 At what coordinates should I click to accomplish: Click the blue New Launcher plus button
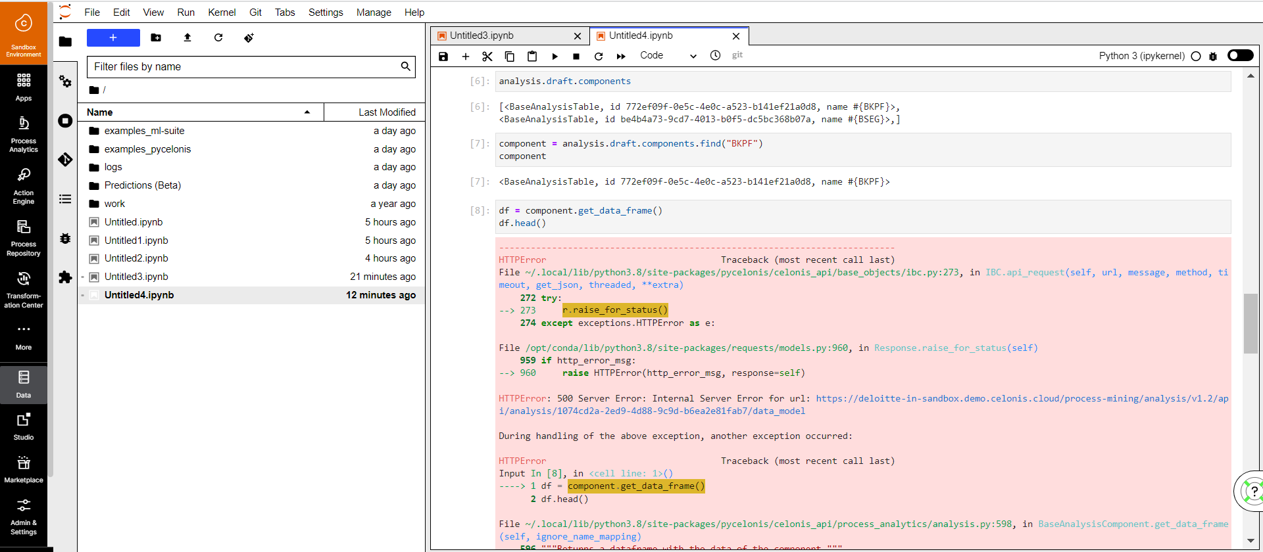[113, 38]
